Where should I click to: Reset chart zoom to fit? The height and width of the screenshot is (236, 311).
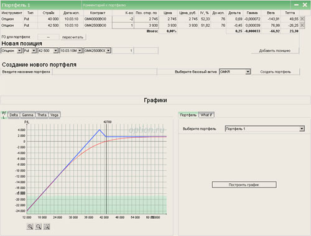[x=47, y=227]
